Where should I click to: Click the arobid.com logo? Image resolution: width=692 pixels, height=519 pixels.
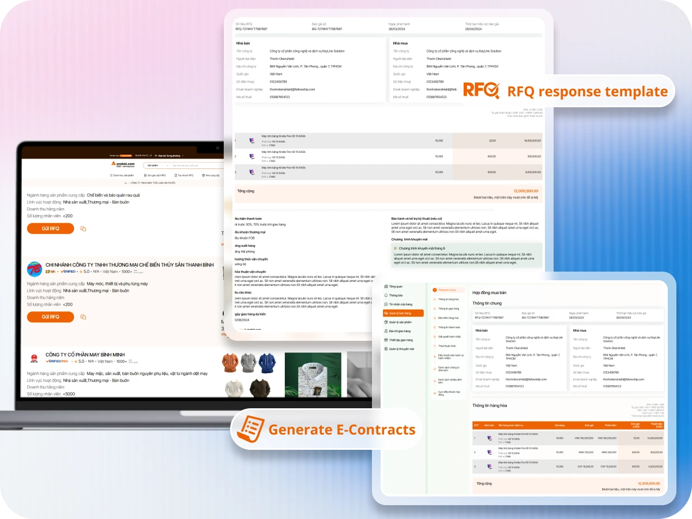[122, 164]
